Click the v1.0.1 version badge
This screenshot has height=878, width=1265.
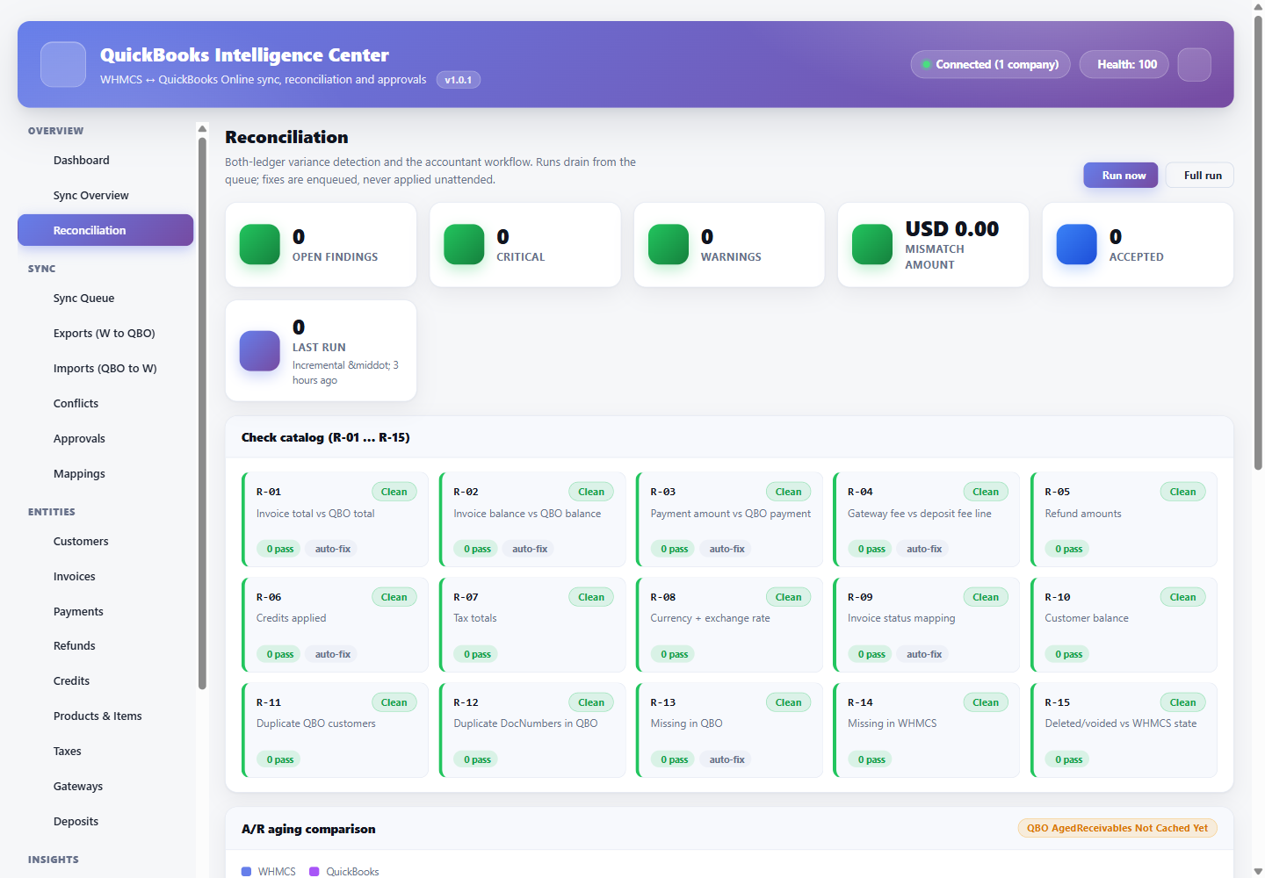point(458,80)
